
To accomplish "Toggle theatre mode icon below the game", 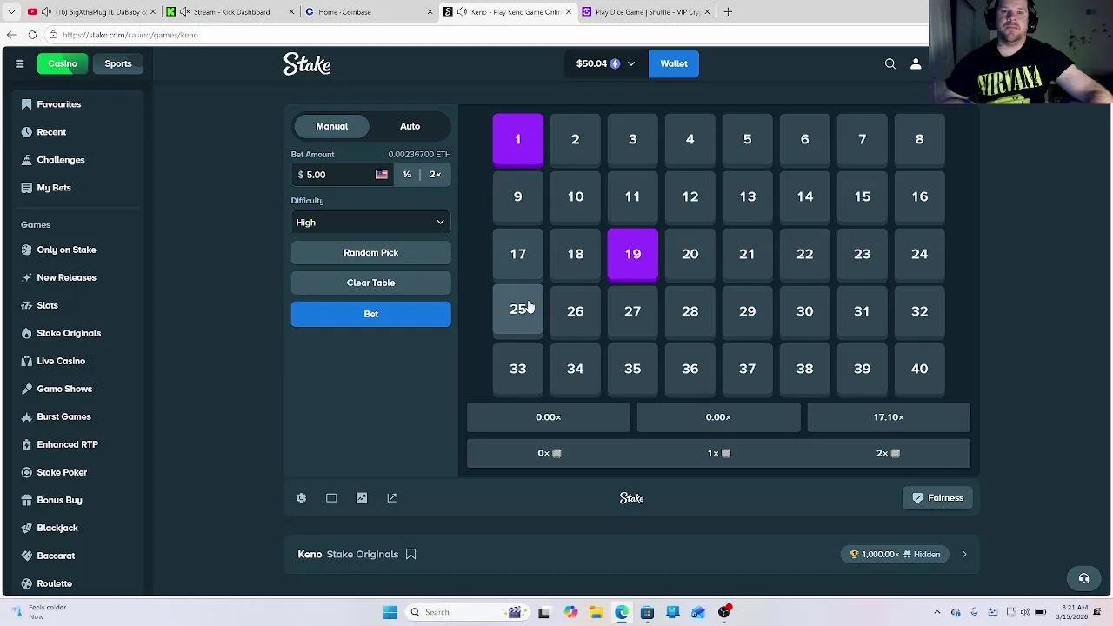I will click(x=331, y=498).
